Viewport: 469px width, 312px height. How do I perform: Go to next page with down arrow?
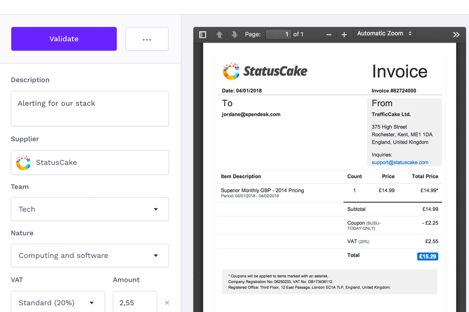(234, 35)
